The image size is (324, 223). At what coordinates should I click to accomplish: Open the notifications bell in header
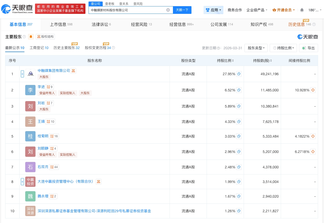[302, 10]
